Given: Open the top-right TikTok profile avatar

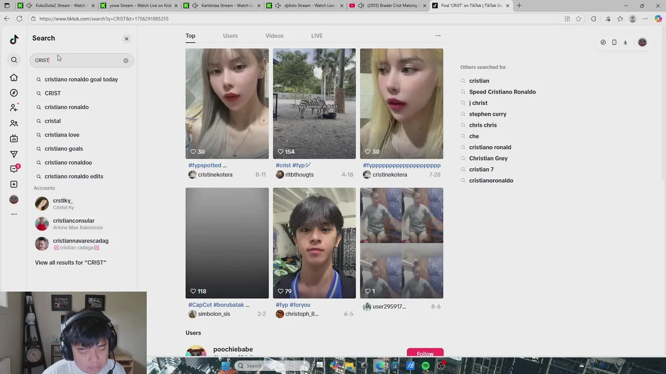Looking at the screenshot, I should click(x=642, y=43).
